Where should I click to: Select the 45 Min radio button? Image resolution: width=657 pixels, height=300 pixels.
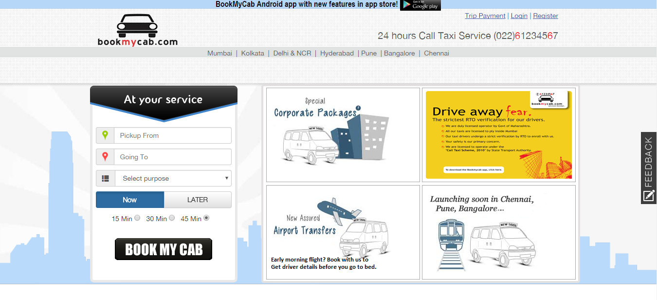206,218
